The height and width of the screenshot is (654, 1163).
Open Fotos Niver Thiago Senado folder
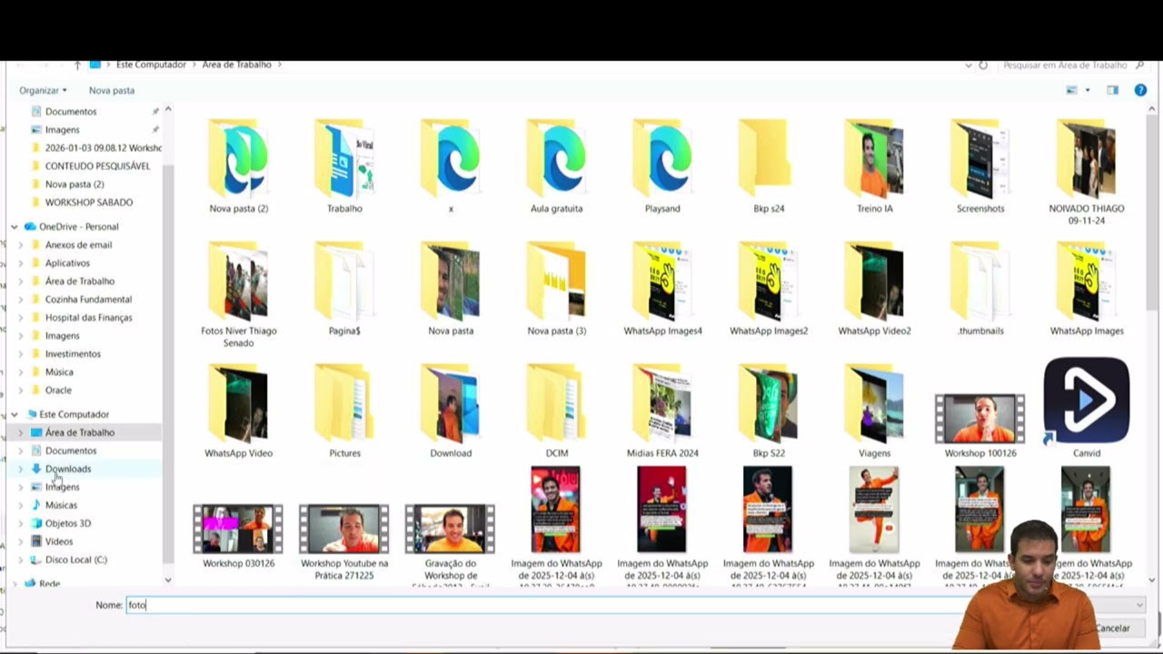coord(238,293)
